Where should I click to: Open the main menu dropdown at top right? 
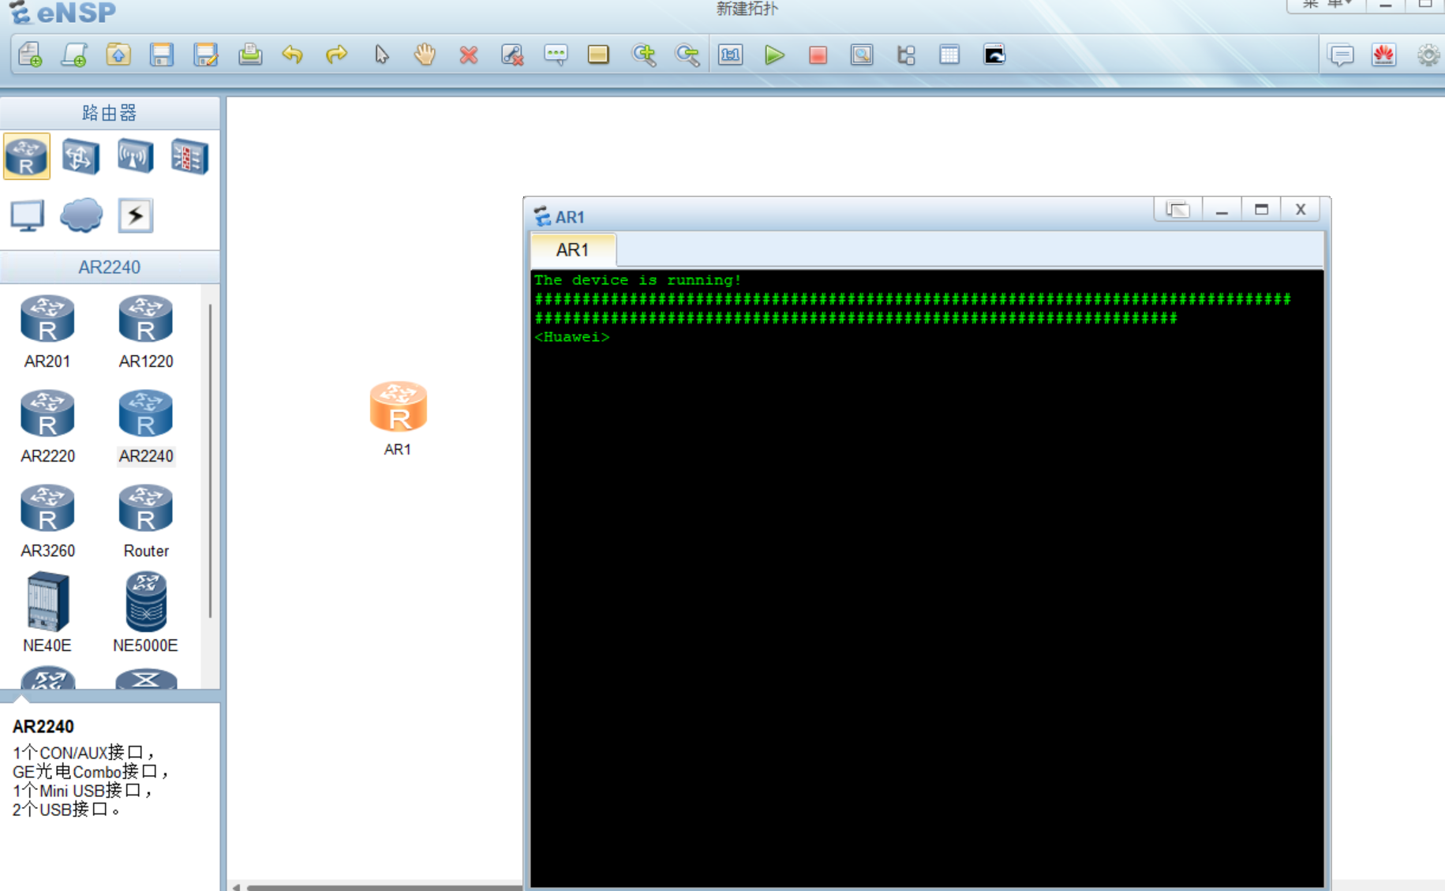pyautogui.click(x=1327, y=5)
